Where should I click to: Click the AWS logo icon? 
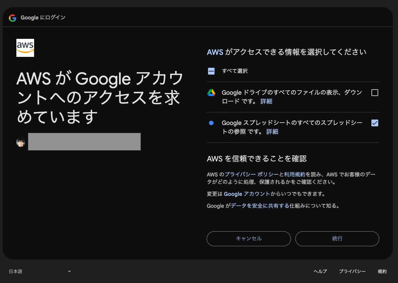[25, 48]
